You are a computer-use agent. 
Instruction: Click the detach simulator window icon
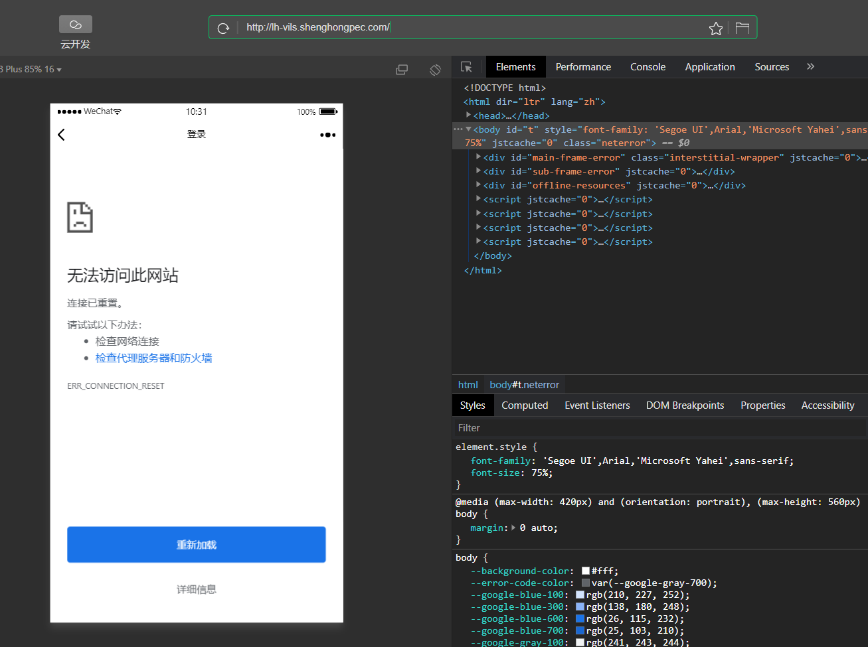point(402,70)
